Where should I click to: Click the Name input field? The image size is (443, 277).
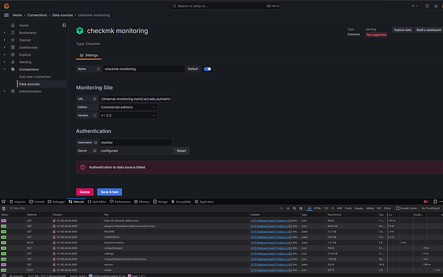click(144, 69)
